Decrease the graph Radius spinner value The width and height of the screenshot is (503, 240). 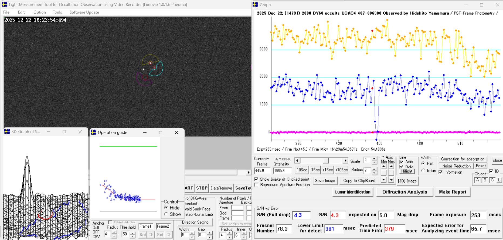(x=374, y=173)
